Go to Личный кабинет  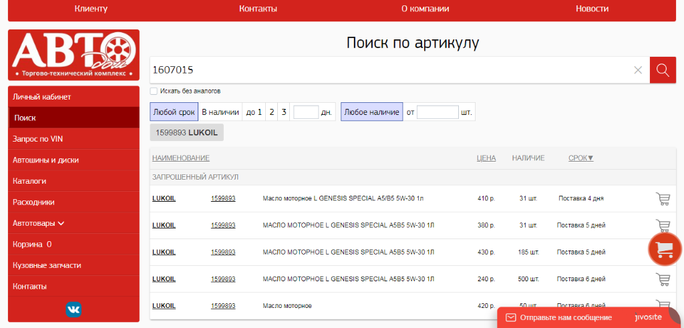click(73, 96)
